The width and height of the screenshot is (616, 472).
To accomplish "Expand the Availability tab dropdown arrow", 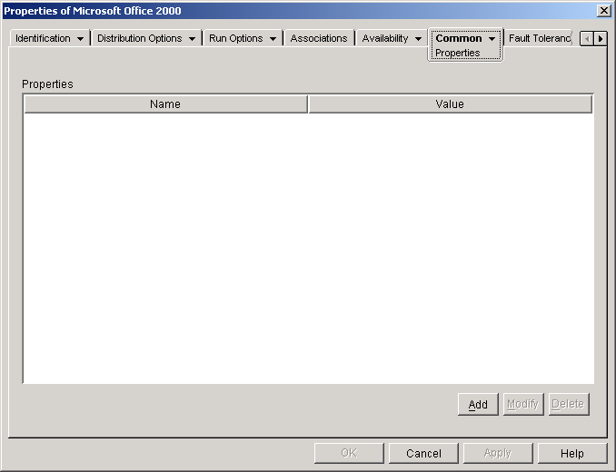I will coord(419,39).
